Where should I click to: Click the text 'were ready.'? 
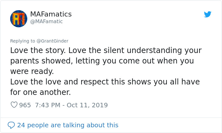32,71
